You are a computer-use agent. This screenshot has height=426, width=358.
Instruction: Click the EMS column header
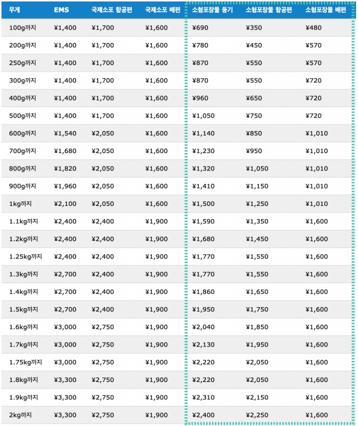click(x=61, y=10)
